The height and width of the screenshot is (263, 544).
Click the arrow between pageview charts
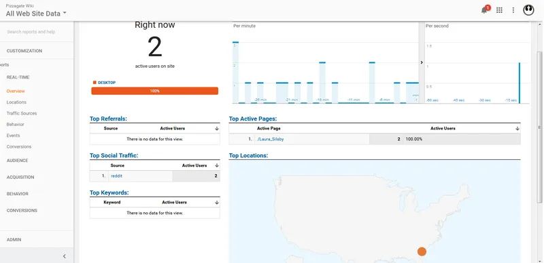(422, 62)
